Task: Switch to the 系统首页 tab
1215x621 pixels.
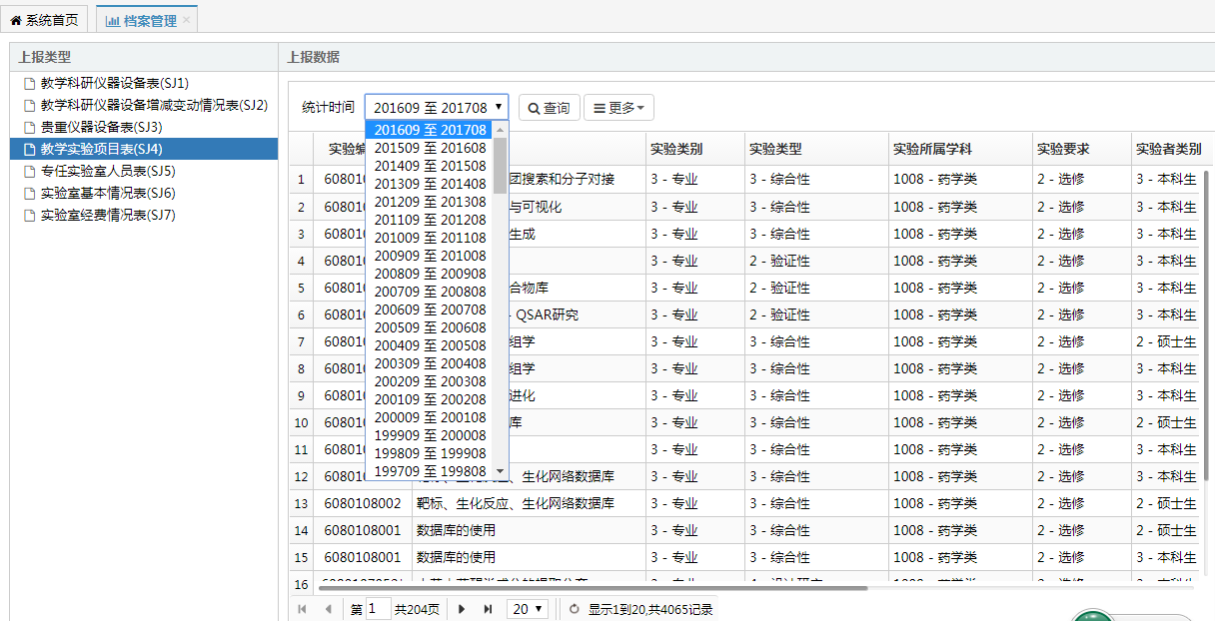Action: (45, 20)
